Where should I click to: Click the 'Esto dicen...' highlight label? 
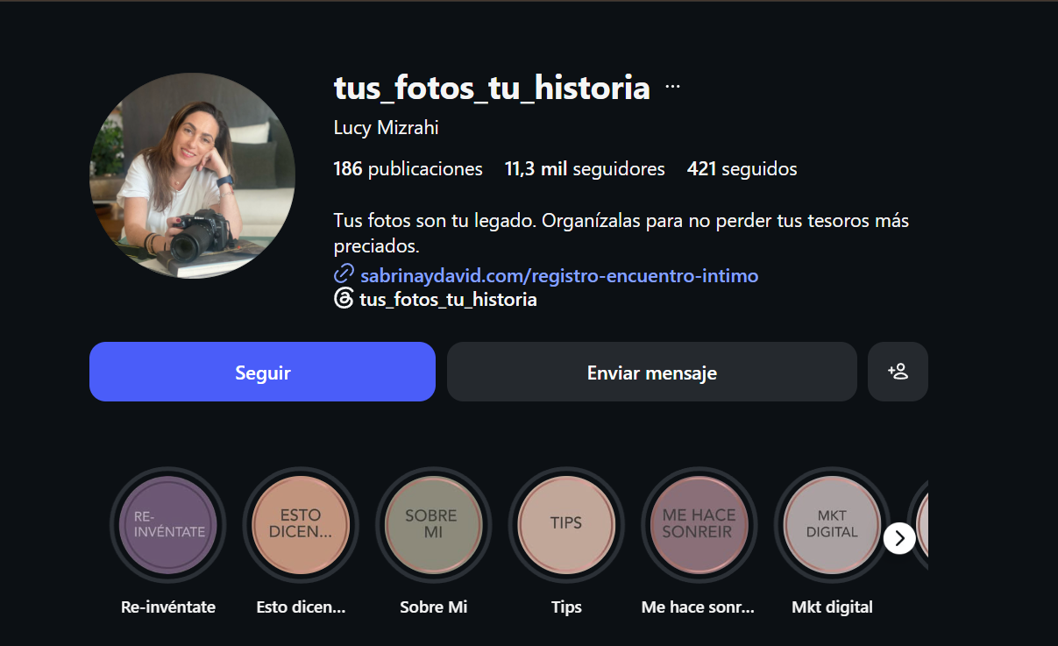[x=301, y=607]
